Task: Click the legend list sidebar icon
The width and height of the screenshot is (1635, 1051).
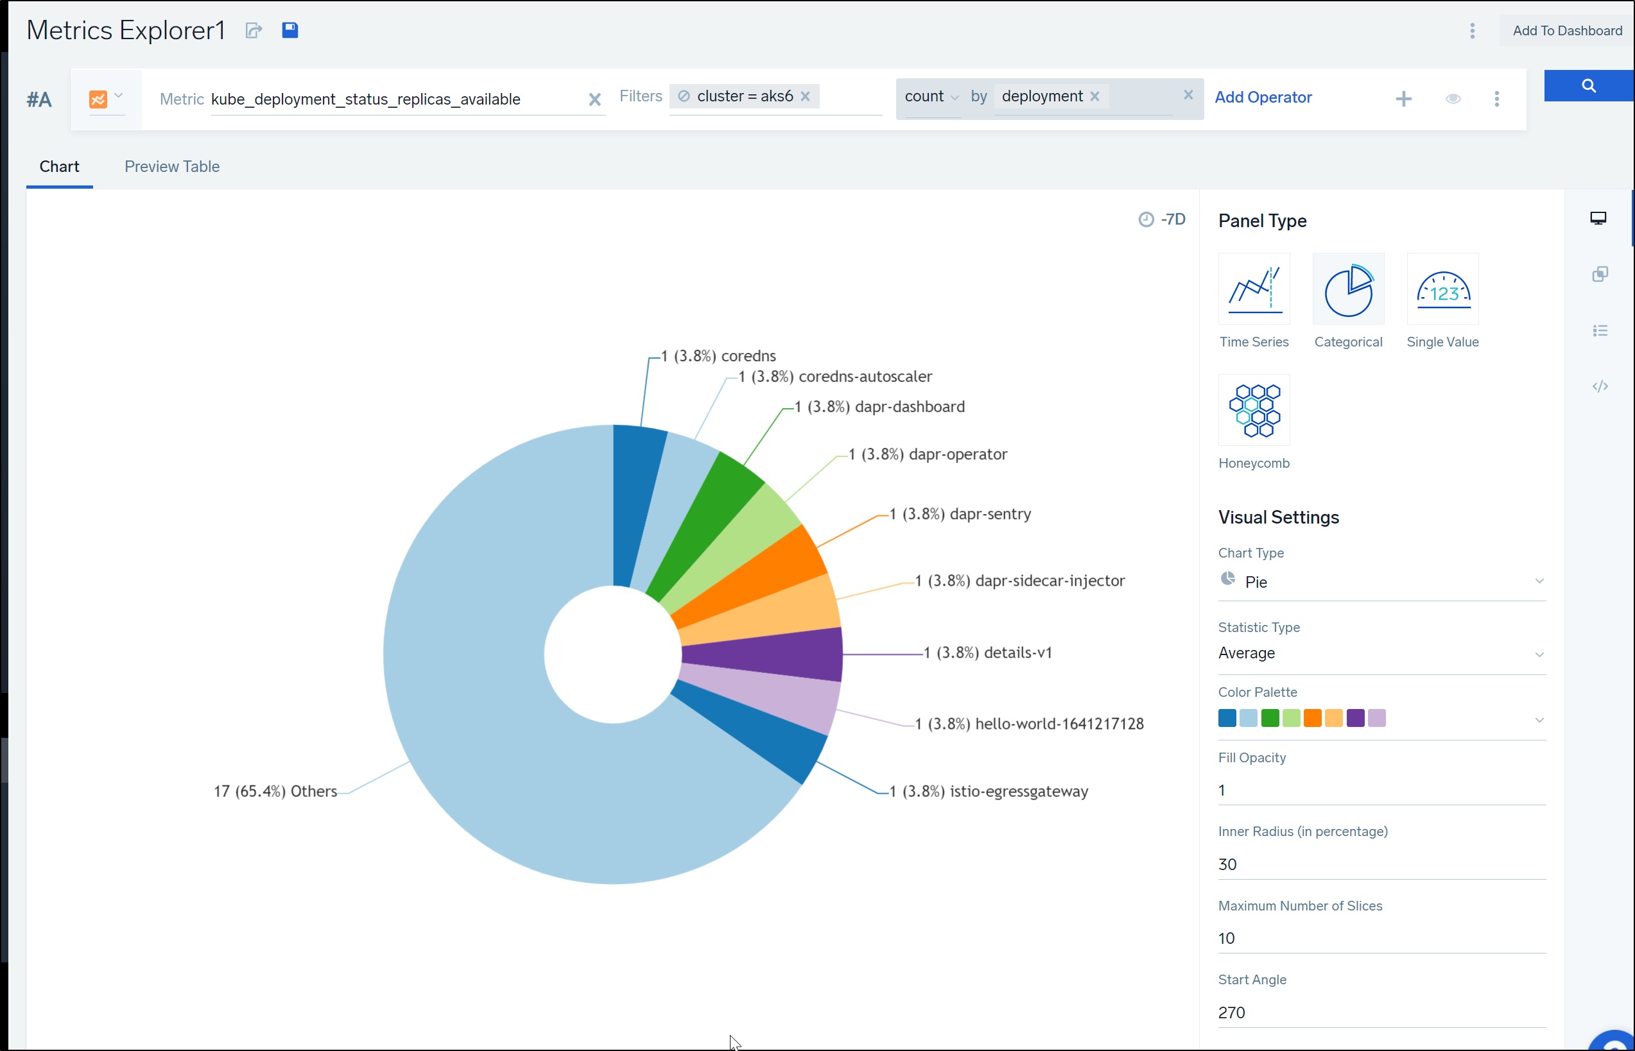Action: click(x=1600, y=331)
